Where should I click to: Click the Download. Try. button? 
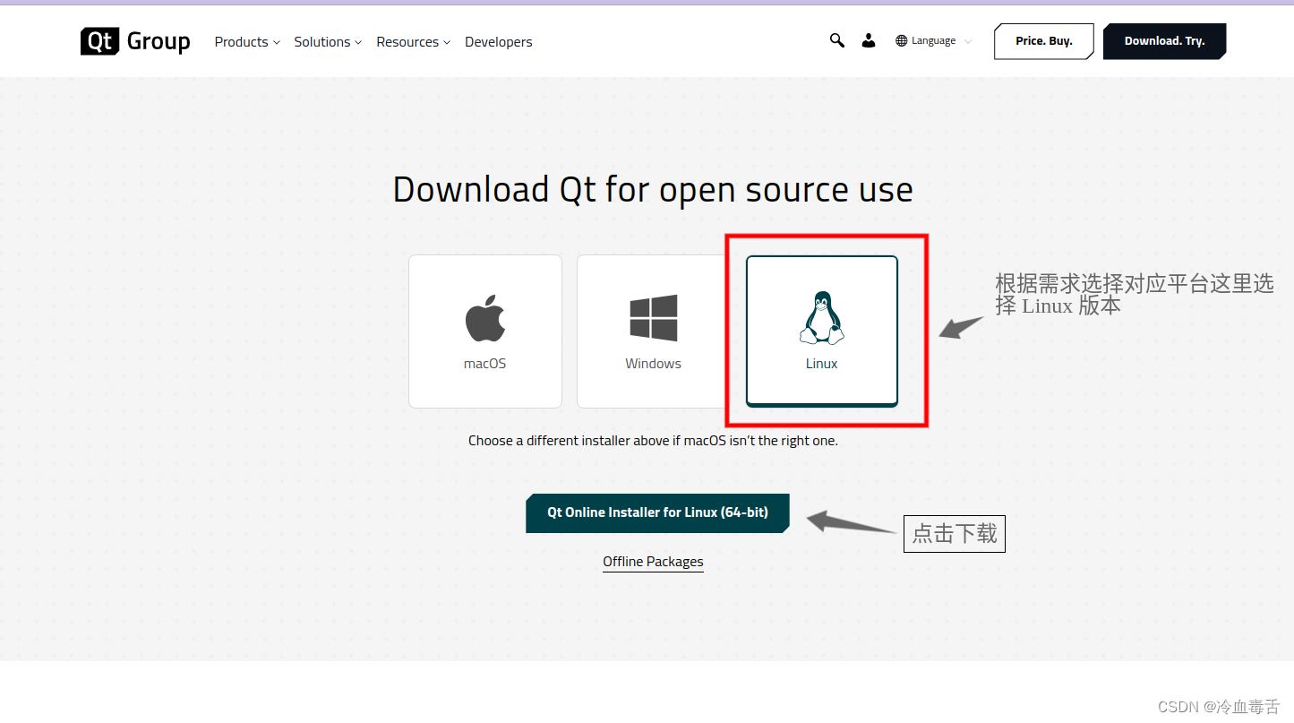click(x=1164, y=41)
